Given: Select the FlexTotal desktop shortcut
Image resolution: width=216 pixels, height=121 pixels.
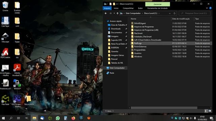Looking at the screenshot, I should pyautogui.click(x=5, y=100).
